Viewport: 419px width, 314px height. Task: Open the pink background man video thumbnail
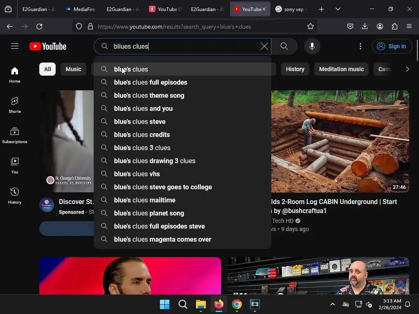pyautogui.click(x=130, y=276)
